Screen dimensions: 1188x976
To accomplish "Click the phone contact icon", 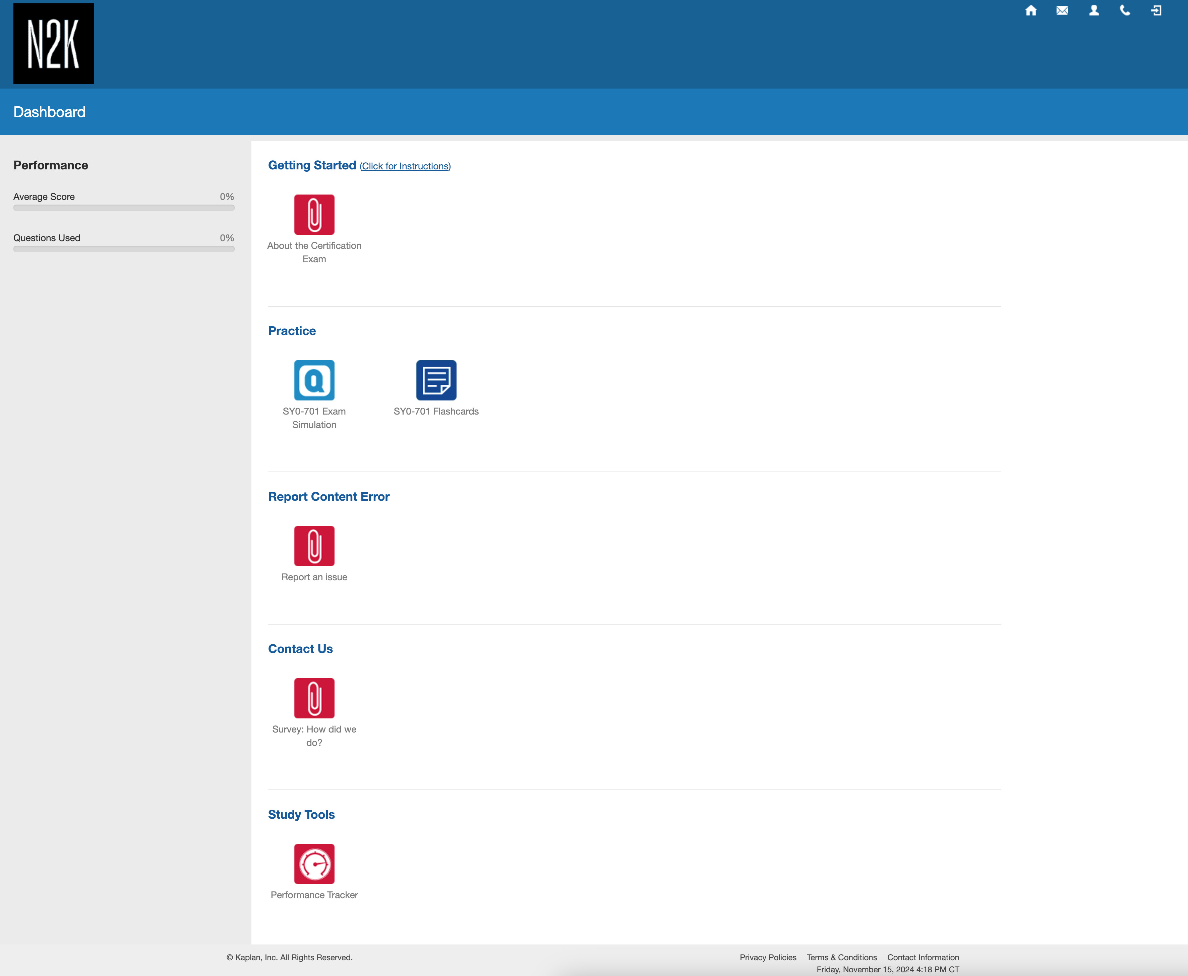I will [x=1125, y=11].
